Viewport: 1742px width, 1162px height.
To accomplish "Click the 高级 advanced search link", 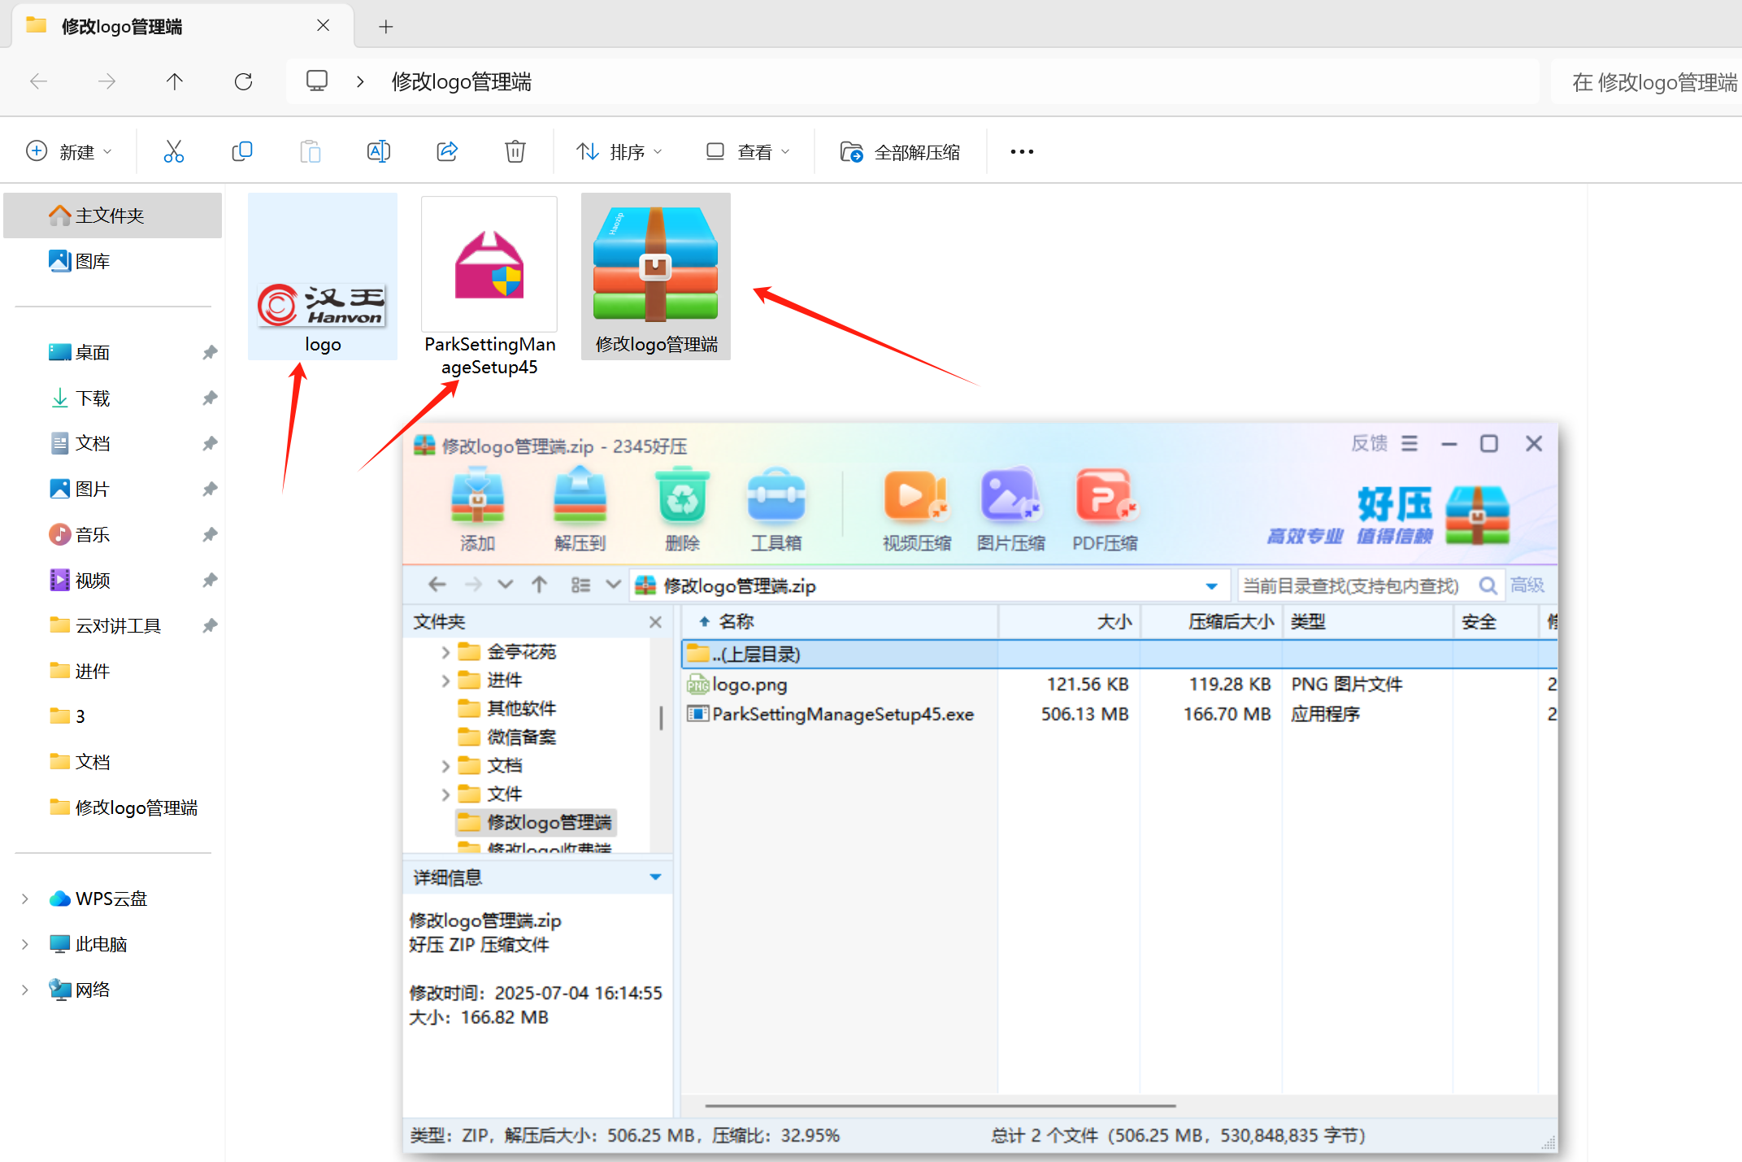I will pos(1527,585).
